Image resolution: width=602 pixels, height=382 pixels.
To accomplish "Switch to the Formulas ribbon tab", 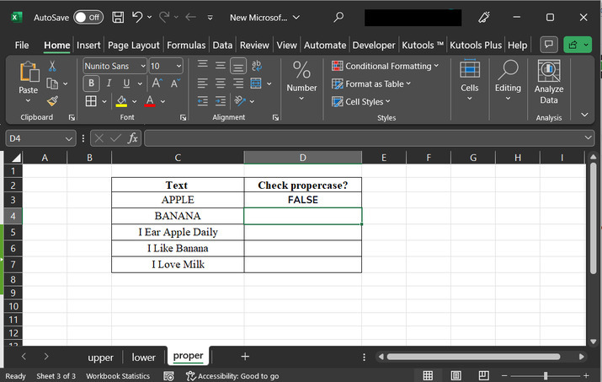I will tap(185, 45).
